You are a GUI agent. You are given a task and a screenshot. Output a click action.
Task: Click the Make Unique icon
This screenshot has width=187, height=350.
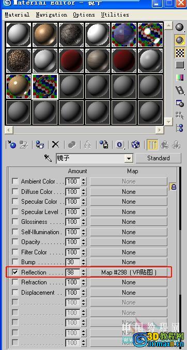(x=87, y=145)
